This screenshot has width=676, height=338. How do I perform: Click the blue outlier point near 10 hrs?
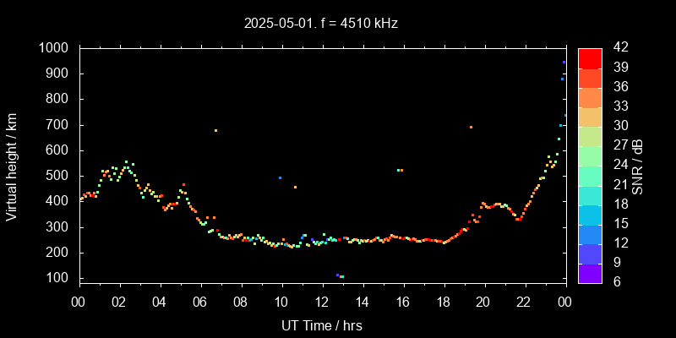280,177
